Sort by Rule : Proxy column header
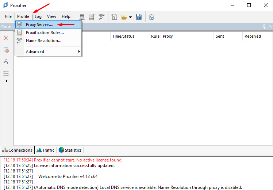Image resolution: width=273 pixels, height=190 pixels. [x=181, y=36]
